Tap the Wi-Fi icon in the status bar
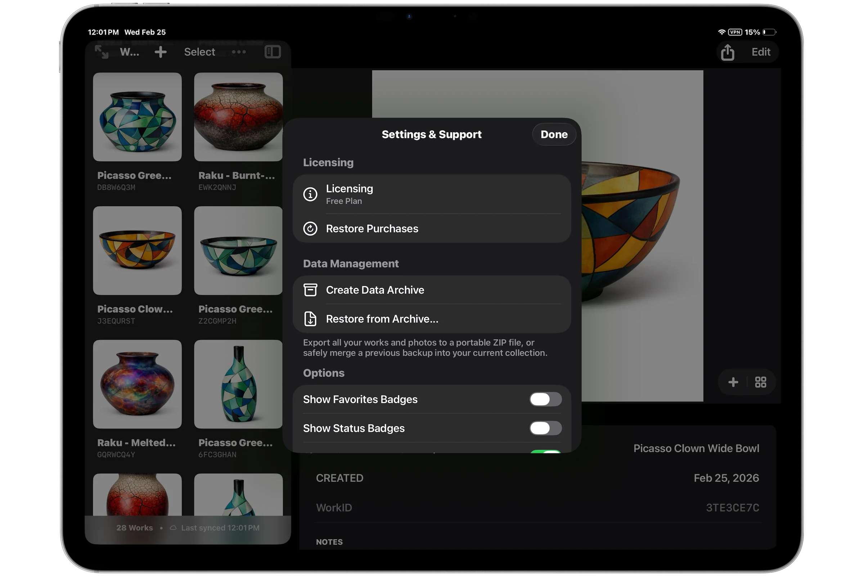This screenshot has width=864, height=576. pyautogui.click(x=721, y=32)
